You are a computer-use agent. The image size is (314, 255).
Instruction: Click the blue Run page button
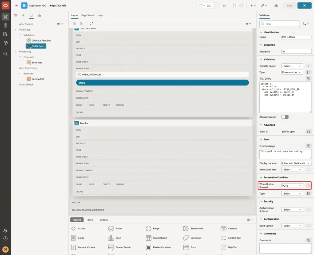304,6
